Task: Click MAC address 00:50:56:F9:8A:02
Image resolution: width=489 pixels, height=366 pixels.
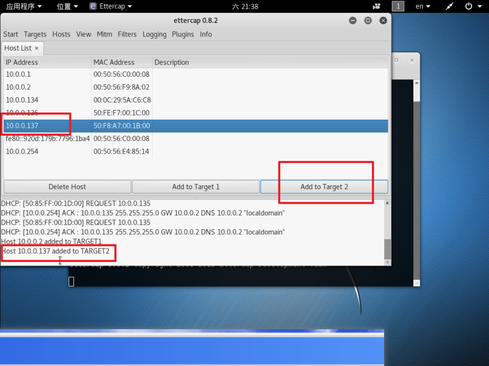Action: tap(121, 87)
